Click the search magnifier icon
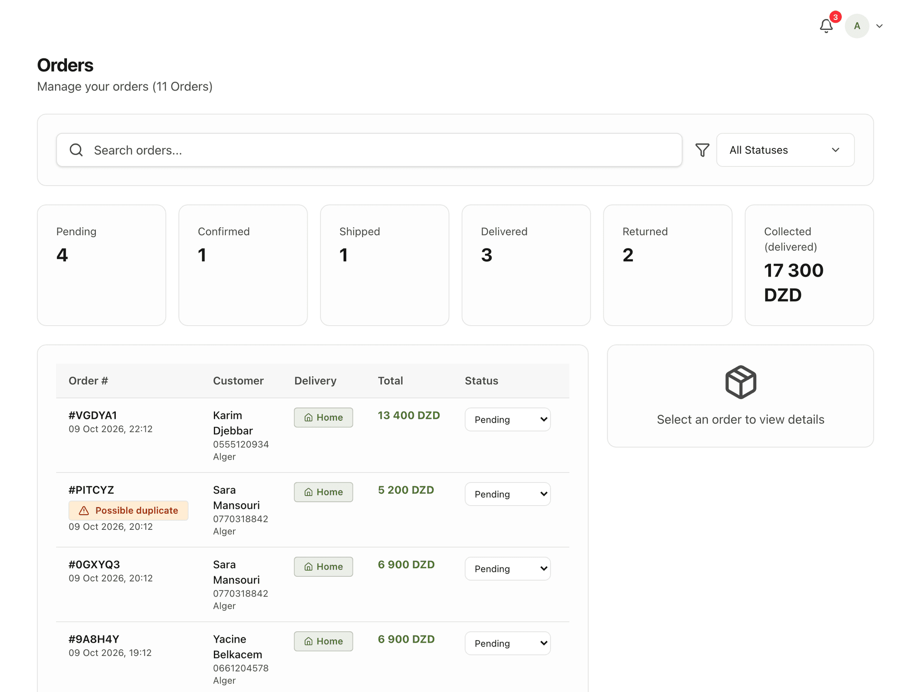The width and height of the screenshot is (911, 692). click(x=76, y=150)
